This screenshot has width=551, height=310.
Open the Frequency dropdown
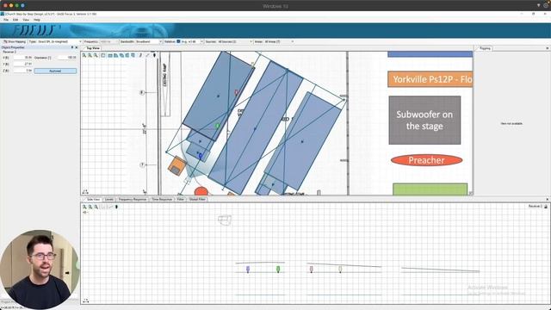(x=109, y=41)
